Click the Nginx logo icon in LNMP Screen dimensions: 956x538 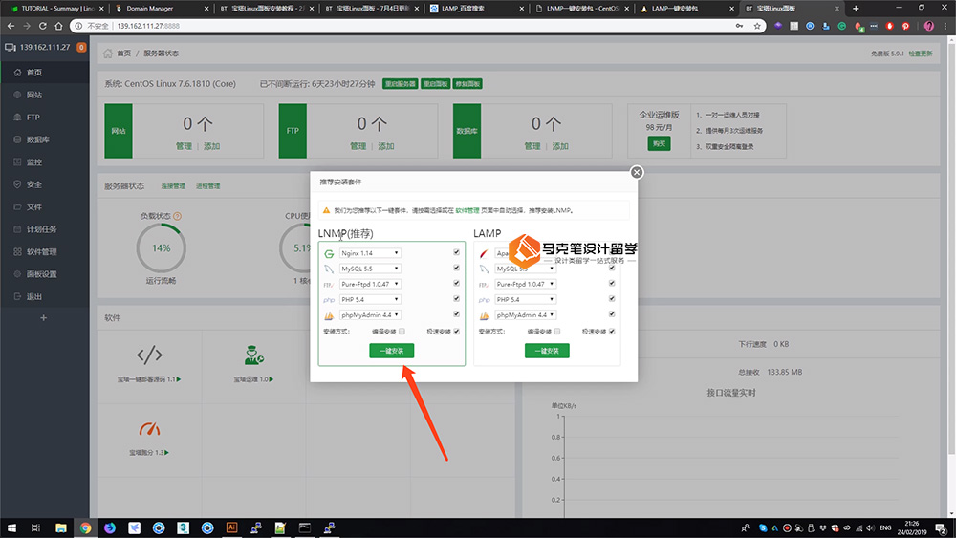(x=329, y=253)
